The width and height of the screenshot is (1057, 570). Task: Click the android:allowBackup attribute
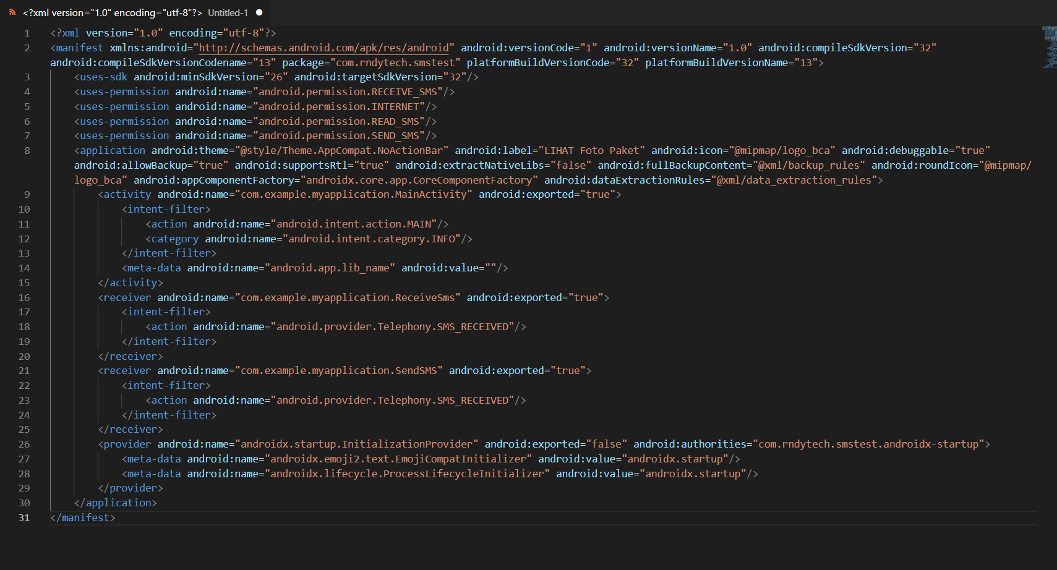[131, 165]
